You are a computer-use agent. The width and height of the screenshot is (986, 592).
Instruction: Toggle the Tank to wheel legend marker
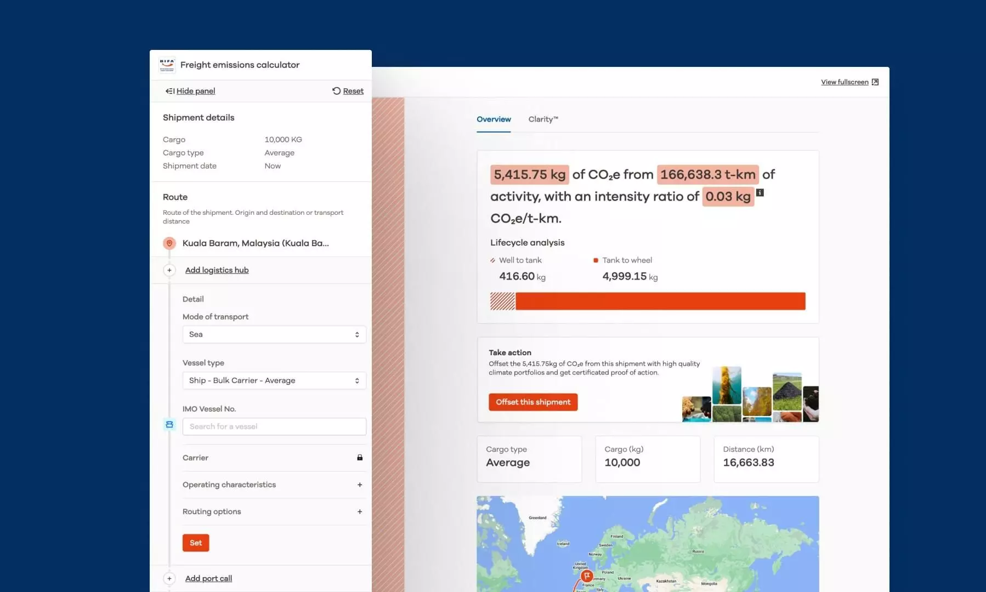596,260
